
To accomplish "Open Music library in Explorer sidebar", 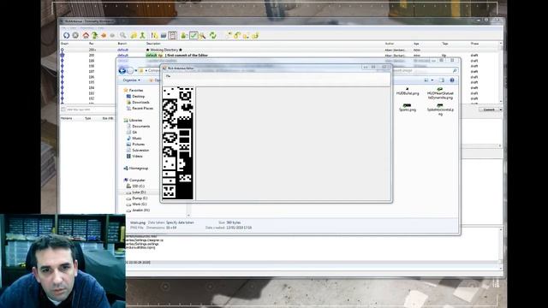I will (137, 139).
